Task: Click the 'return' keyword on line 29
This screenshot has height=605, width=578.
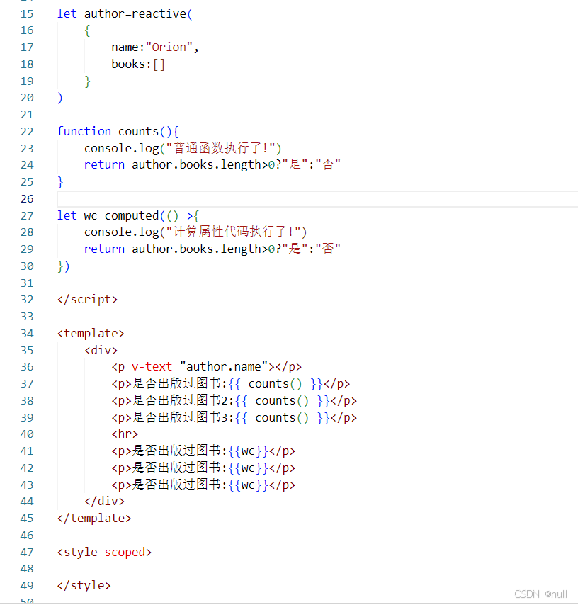Action: (x=104, y=249)
